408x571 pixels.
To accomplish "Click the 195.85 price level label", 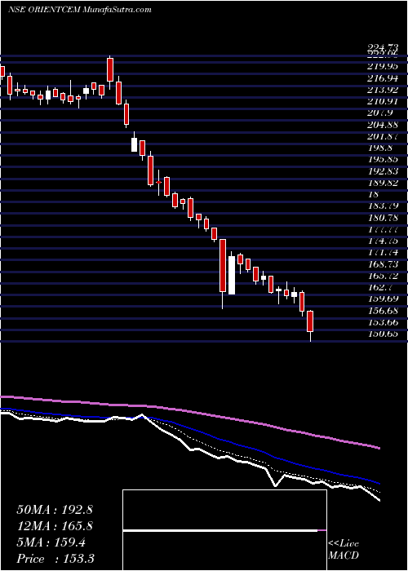I will point(382,160).
